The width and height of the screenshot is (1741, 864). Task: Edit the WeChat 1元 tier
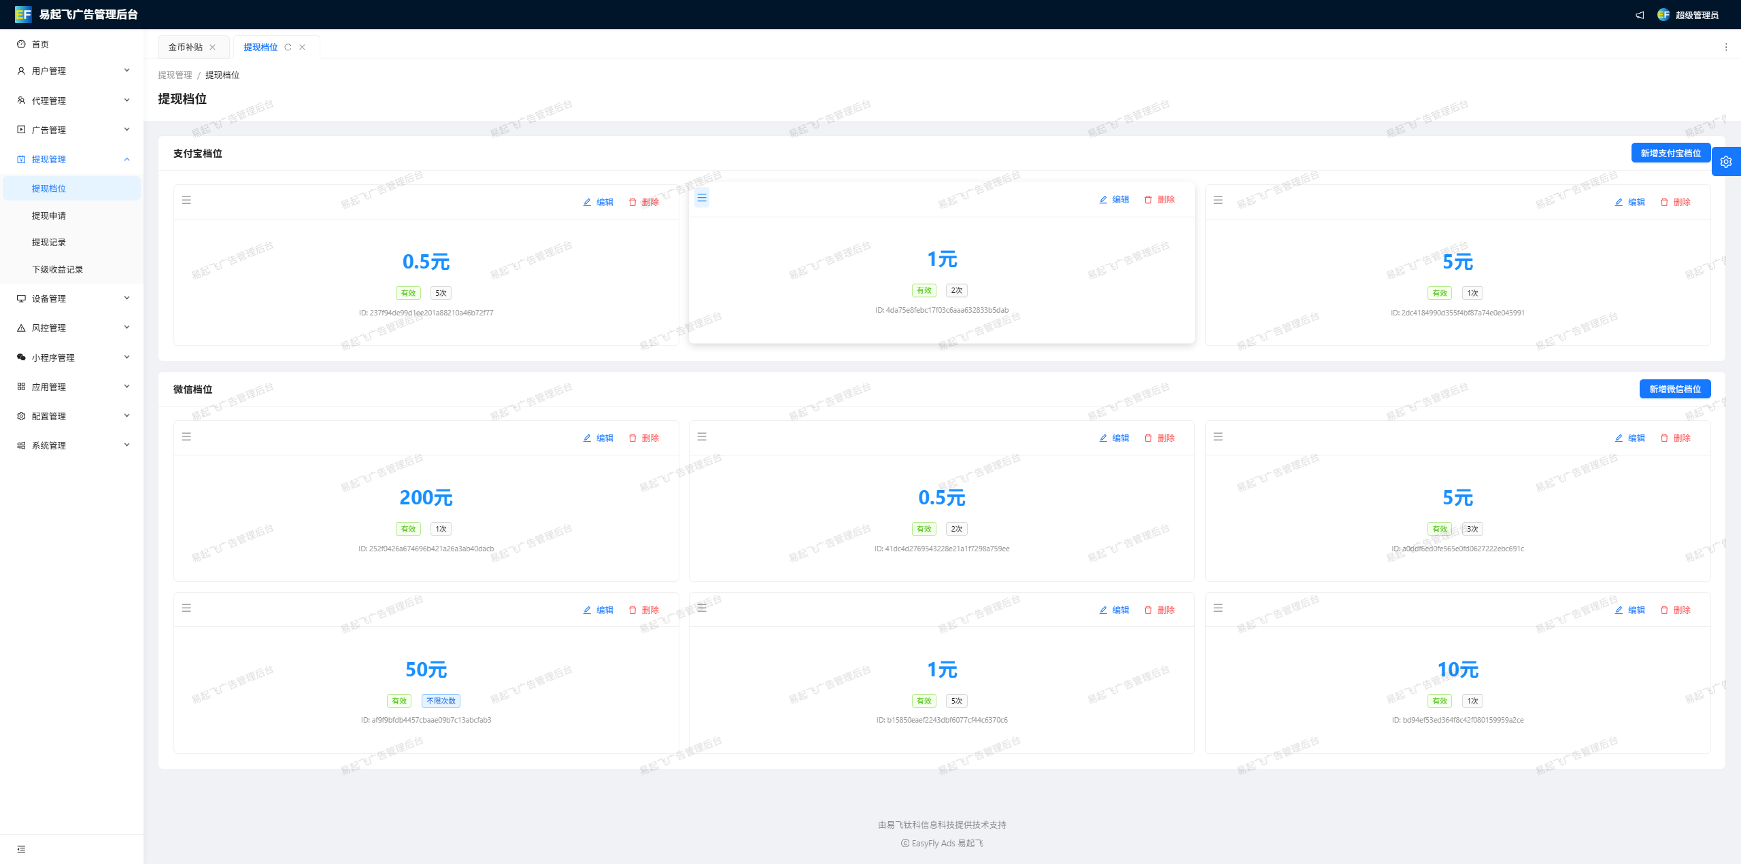(1114, 610)
